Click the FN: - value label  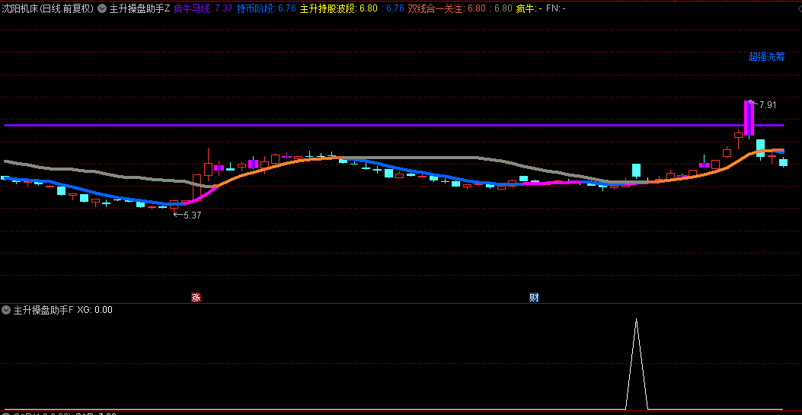(x=556, y=8)
